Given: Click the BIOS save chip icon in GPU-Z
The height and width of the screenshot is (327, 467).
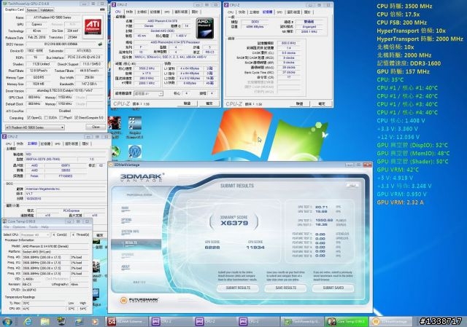Looking at the screenshot, I should click(x=101, y=44).
